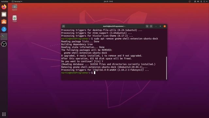Click '(Reading database ... 163334 files' line
This screenshot has height=118, width=209.
108,64
